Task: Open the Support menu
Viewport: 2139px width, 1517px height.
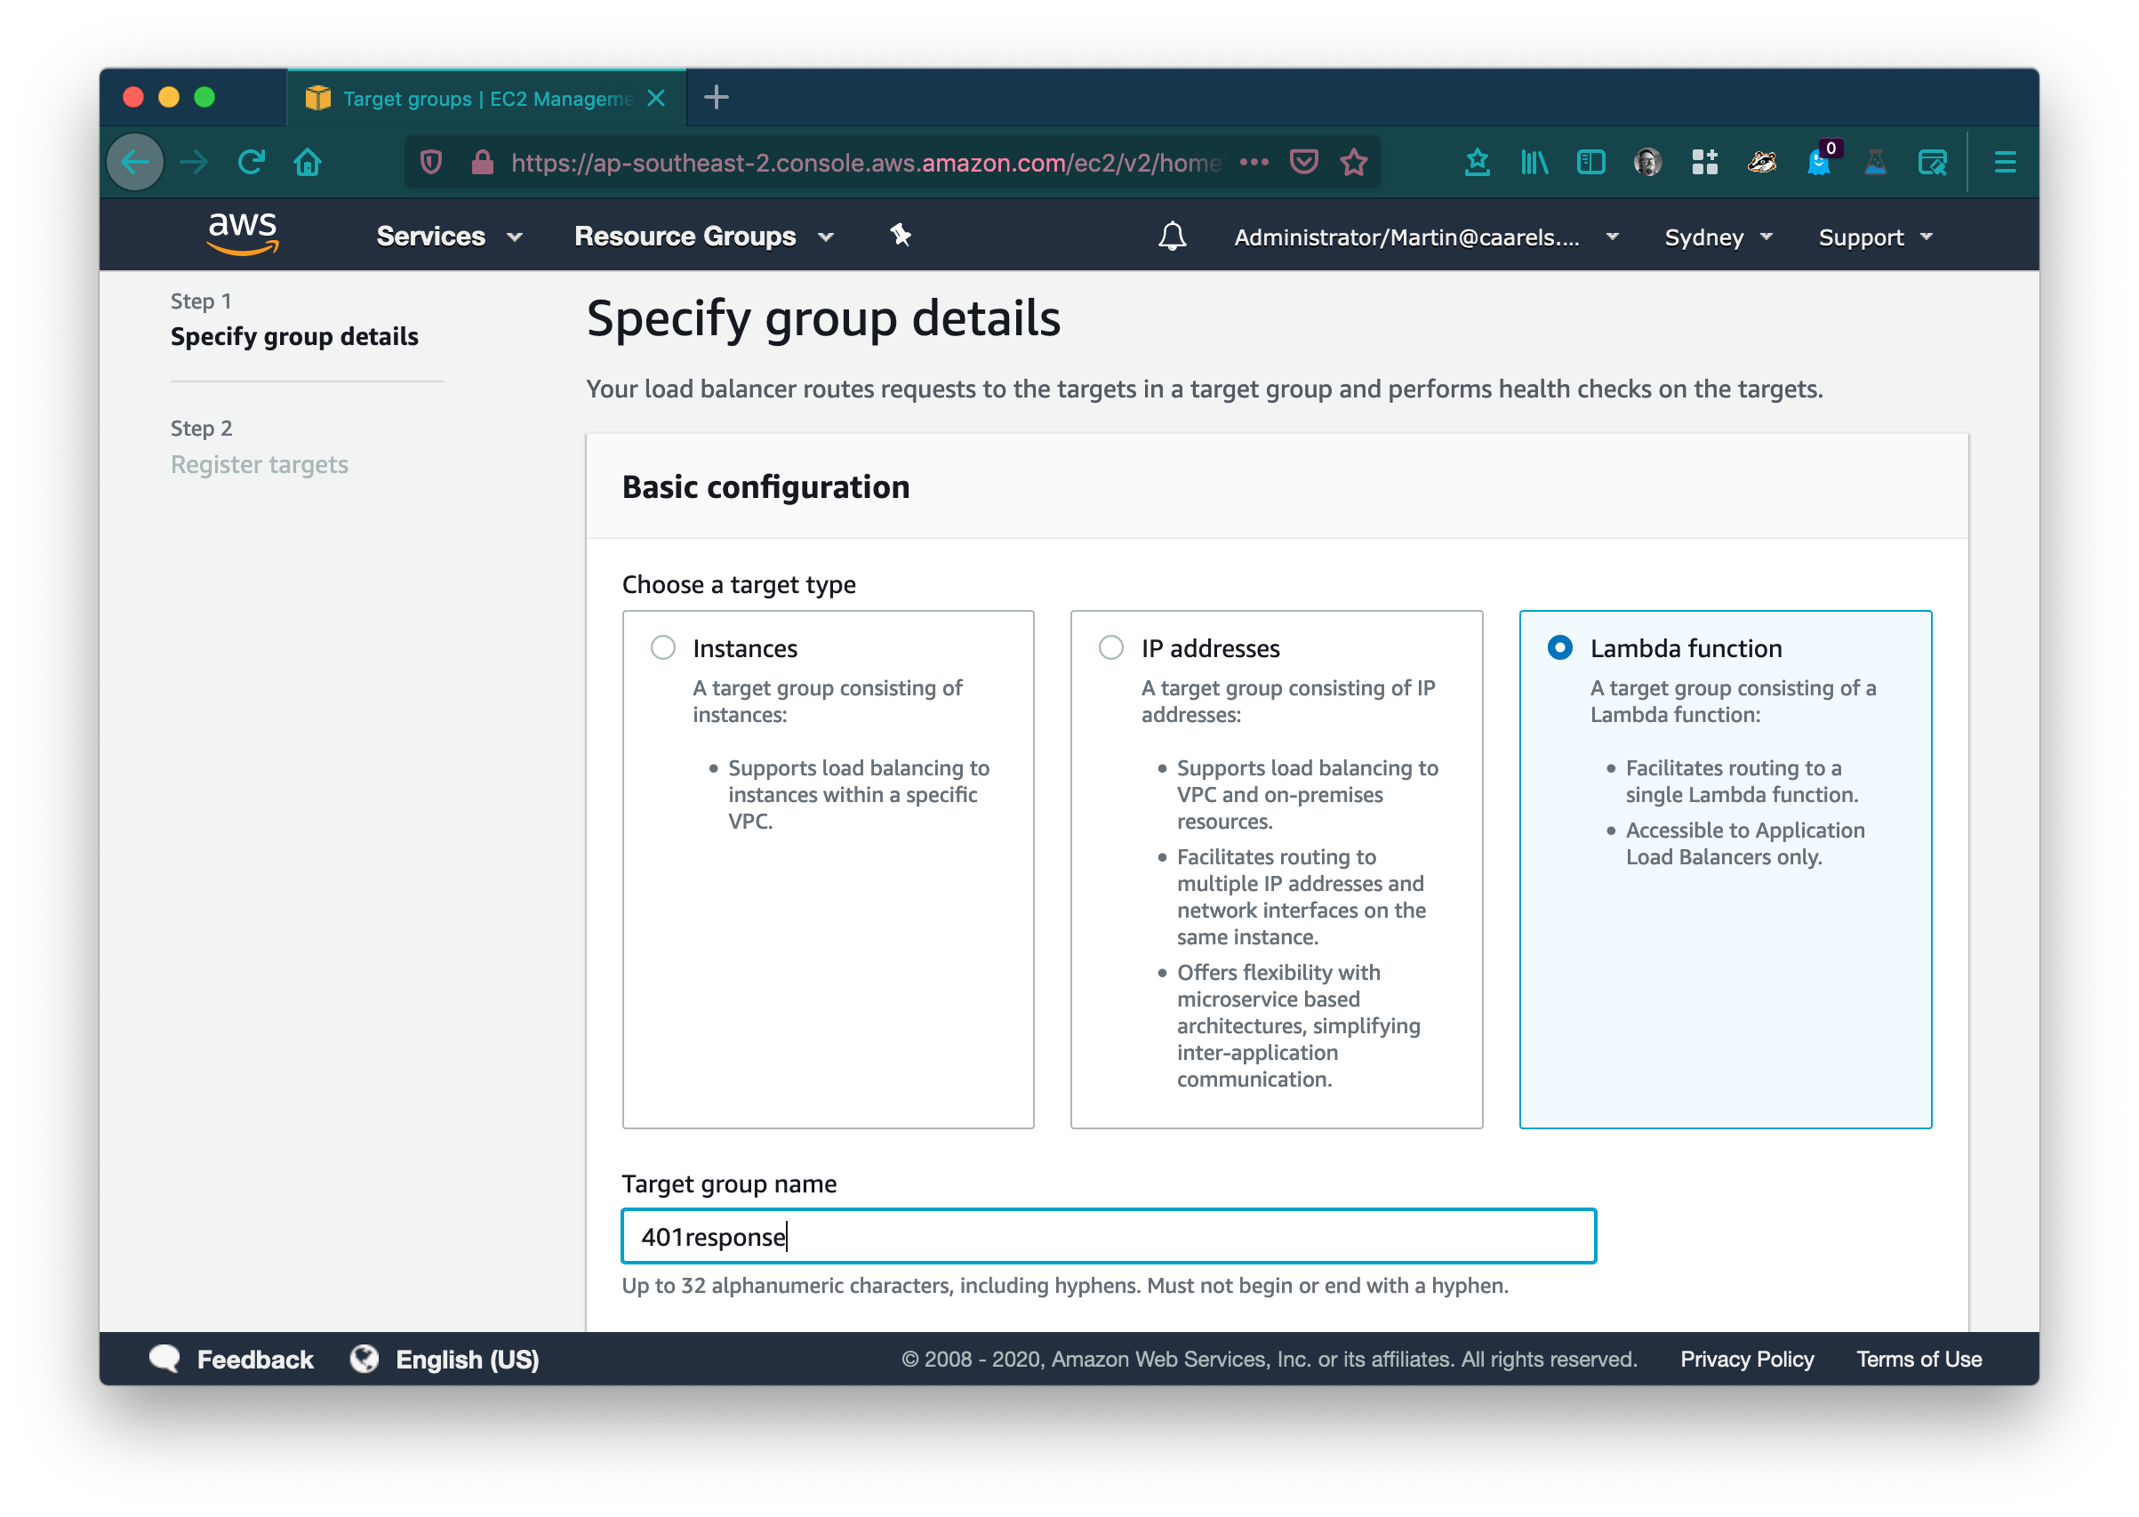Action: [1874, 237]
